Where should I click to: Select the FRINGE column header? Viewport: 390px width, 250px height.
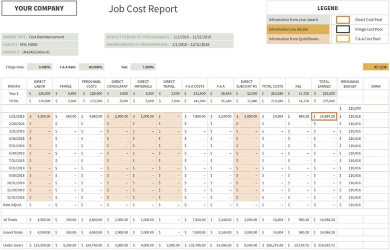pos(65,84)
